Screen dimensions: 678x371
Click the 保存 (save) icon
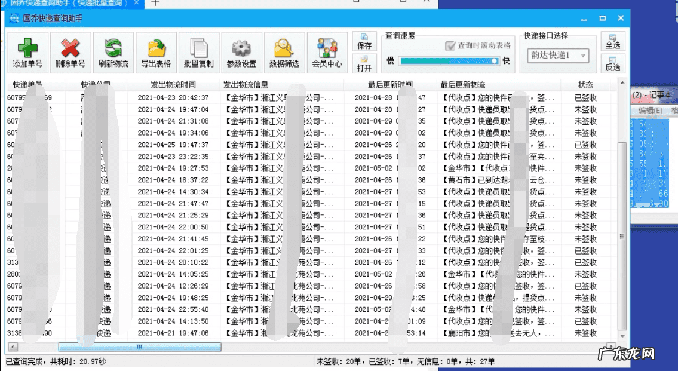click(365, 41)
